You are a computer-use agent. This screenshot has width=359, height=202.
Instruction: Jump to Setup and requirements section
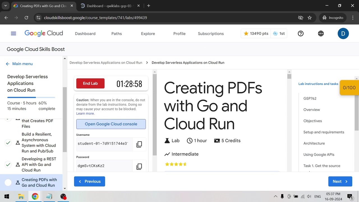tap(324, 132)
